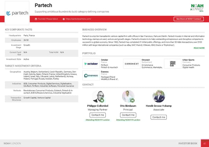Open the October portfolio company logo
Viewport: 209px width, 147px height.
[91, 64]
